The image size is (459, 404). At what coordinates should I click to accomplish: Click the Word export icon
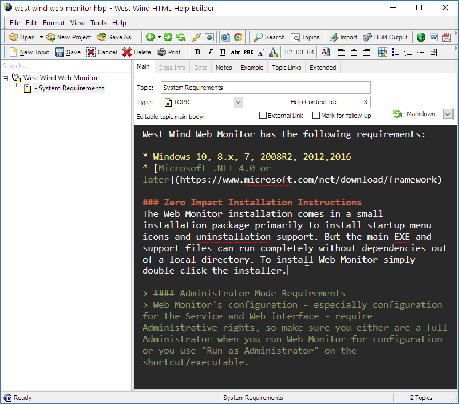pyautogui.click(x=434, y=37)
